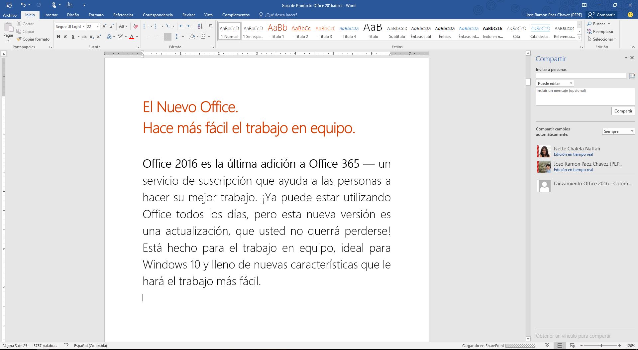Click the sort A-Z icon

click(200, 26)
